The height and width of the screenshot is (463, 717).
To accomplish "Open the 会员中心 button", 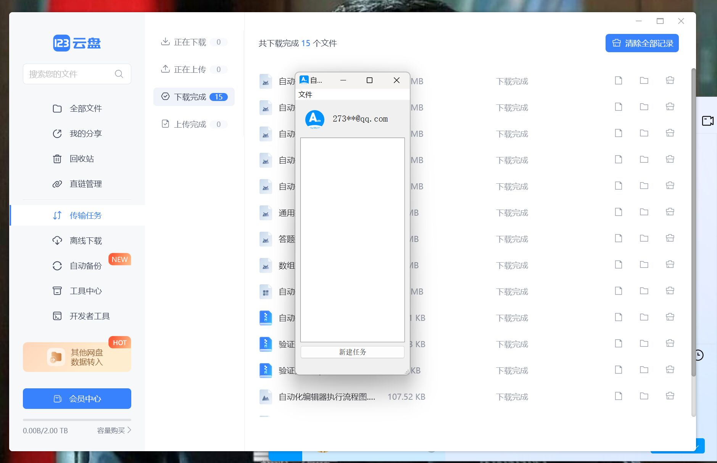I will click(77, 399).
